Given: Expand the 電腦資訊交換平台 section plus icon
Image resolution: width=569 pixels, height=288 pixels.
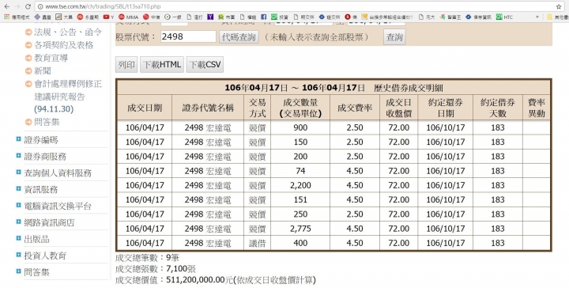Looking at the screenshot, I should tap(18, 205).
